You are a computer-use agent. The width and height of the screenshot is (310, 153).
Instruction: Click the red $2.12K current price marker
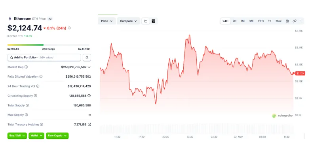click(300, 73)
